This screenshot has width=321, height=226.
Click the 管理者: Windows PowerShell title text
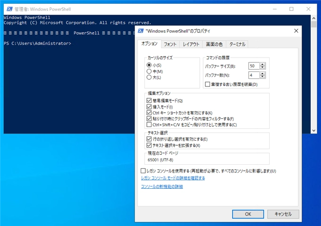(x=43, y=9)
